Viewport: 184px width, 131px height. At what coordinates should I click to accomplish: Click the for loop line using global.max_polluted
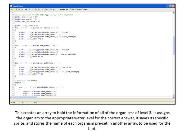[38, 63]
